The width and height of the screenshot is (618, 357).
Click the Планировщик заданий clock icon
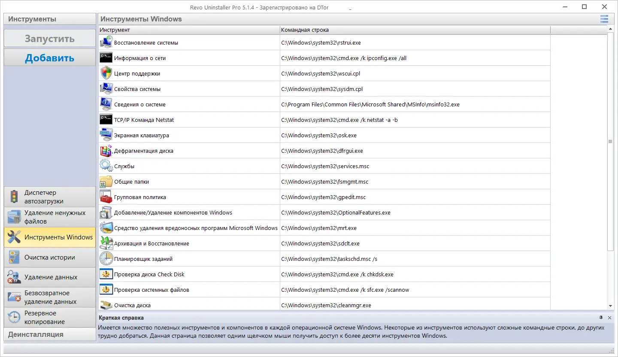tap(106, 259)
